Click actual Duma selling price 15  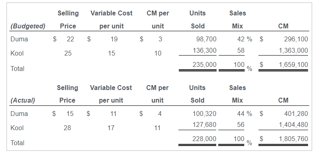click(70, 114)
